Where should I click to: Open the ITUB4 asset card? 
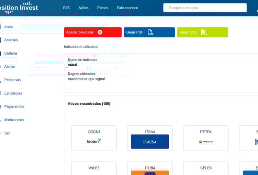point(150,168)
